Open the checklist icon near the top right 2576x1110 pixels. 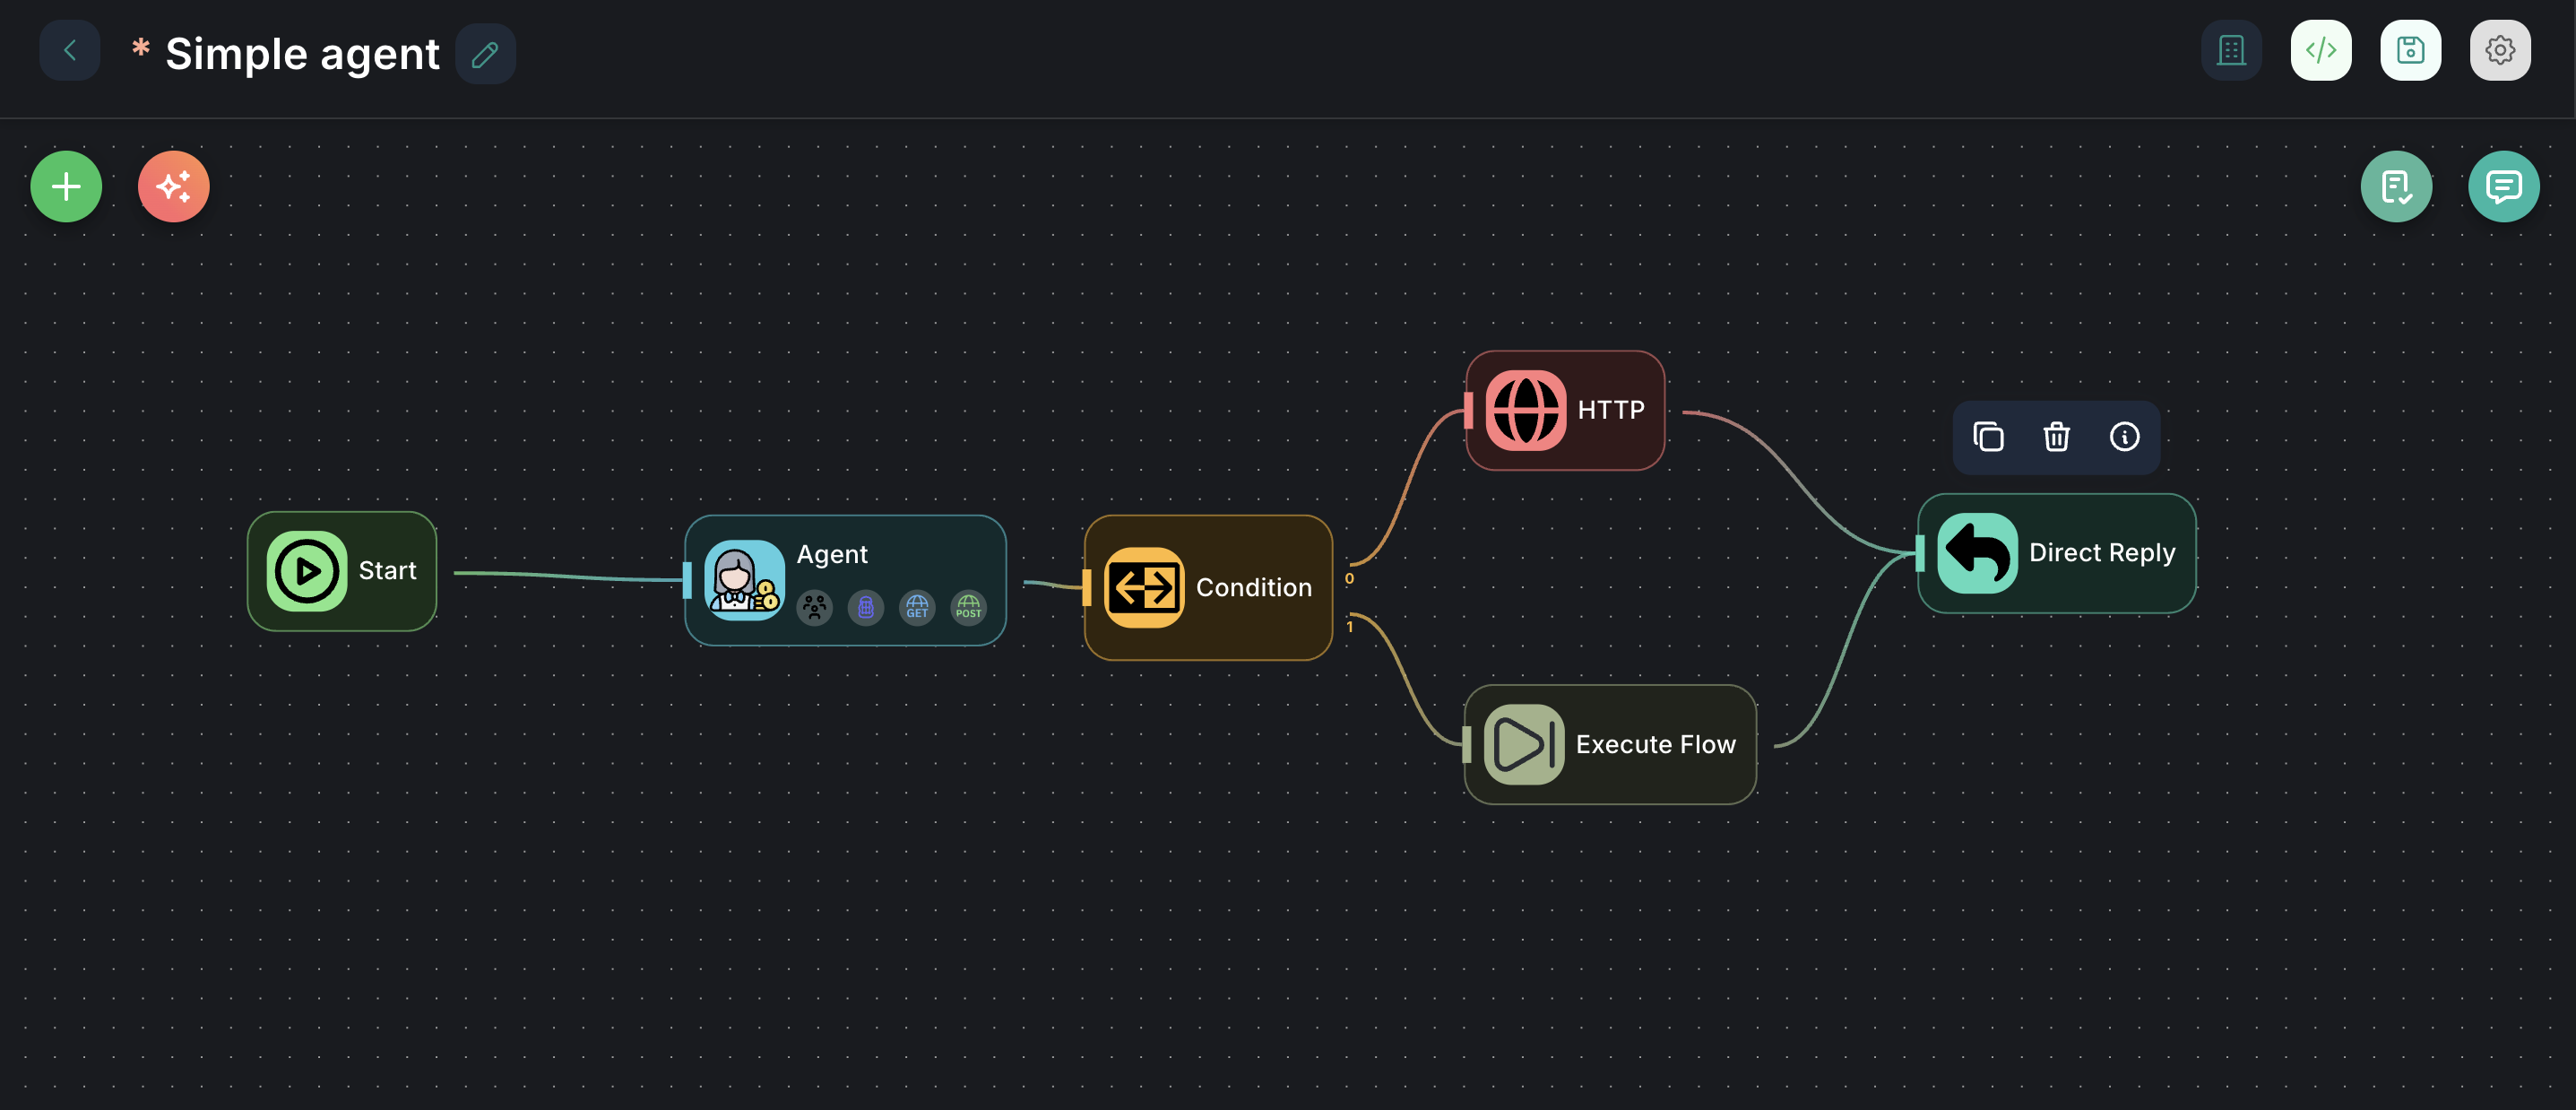tap(2397, 186)
